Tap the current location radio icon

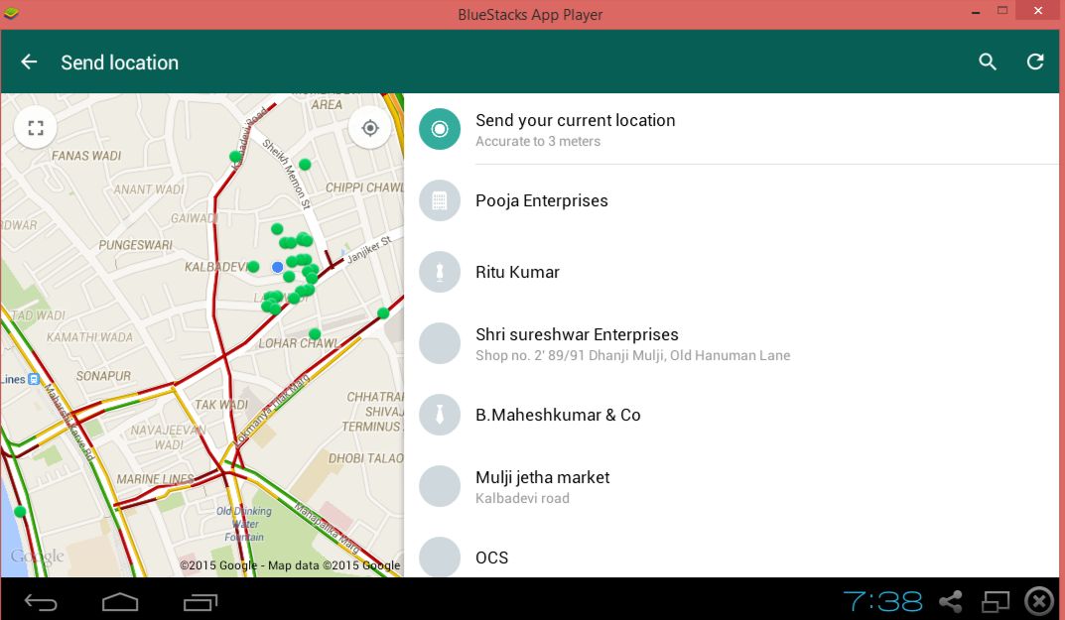point(440,129)
